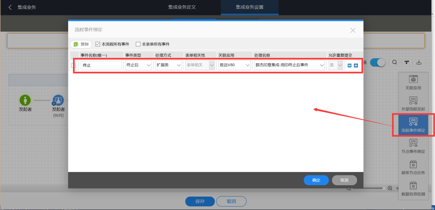Toggle the blue switch on the canvas toolbar
This screenshot has height=210, width=435.
pyautogui.click(x=377, y=62)
